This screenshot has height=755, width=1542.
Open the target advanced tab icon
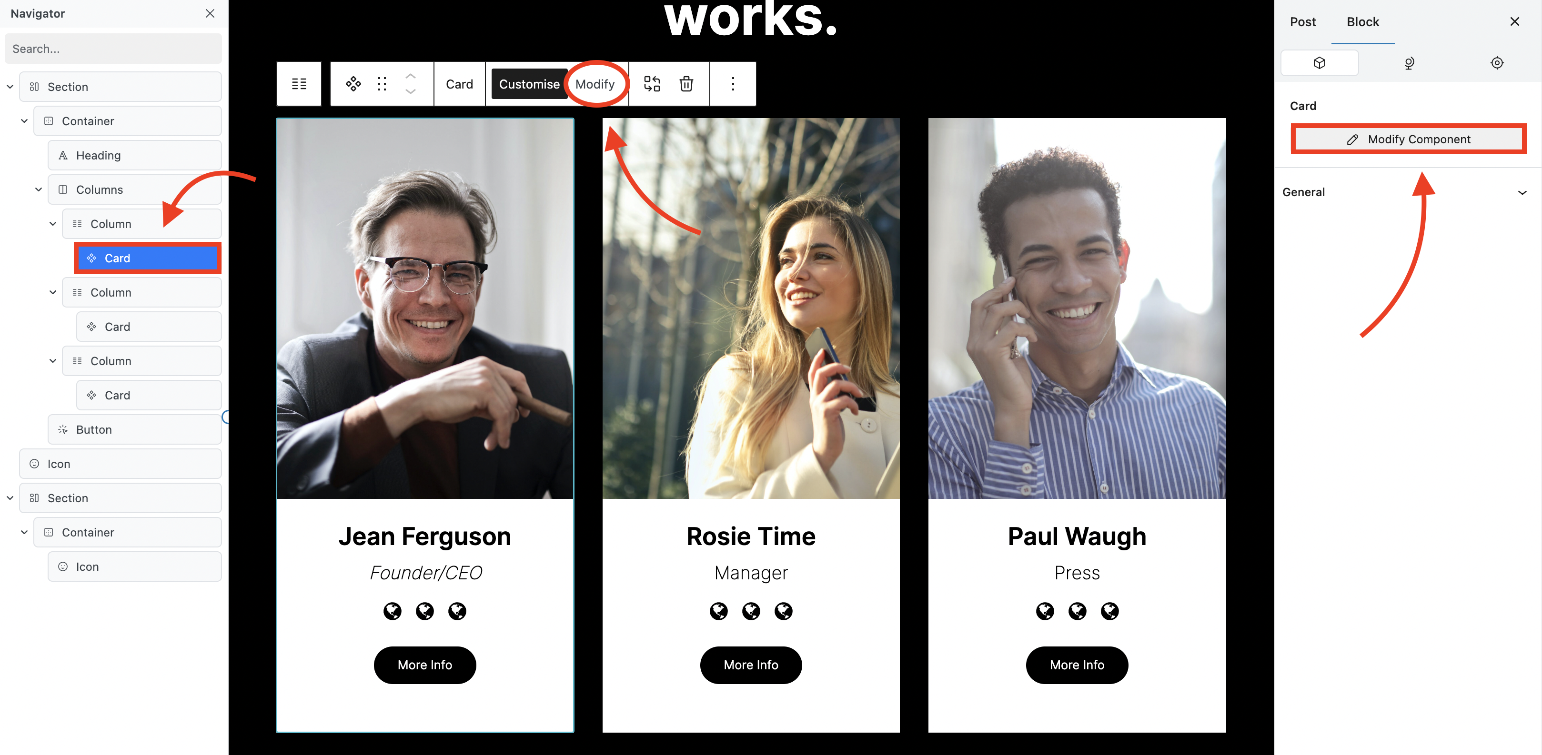(1496, 63)
